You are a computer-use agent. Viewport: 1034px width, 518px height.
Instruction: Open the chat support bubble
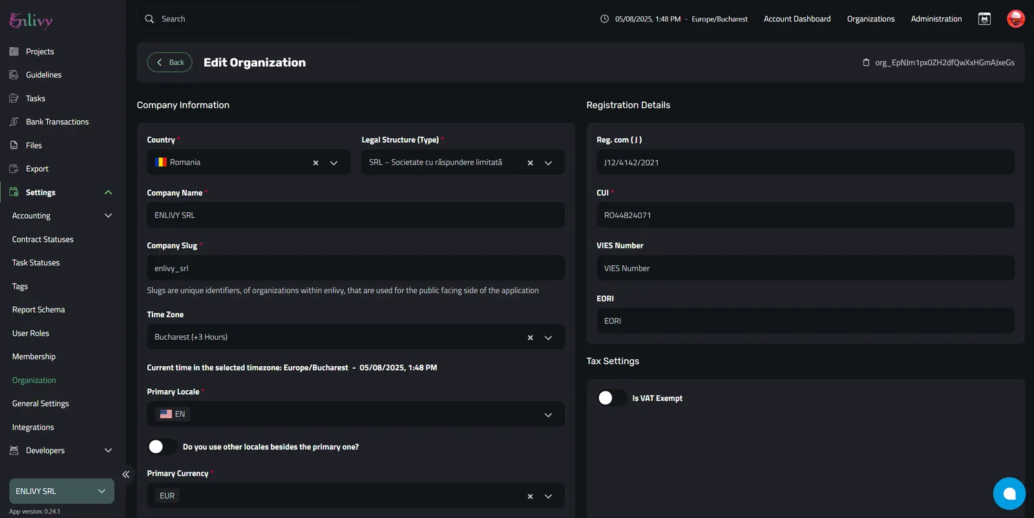tap(1009, 493)
